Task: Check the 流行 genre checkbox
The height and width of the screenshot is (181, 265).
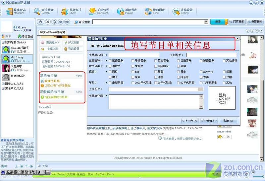Action: (110, 72)
